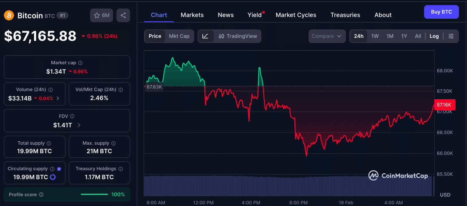Click the $33.14B volume value
The width and height of the screenshot is (467, 206).
(20, 98)
